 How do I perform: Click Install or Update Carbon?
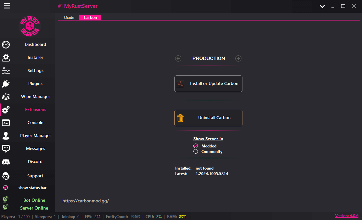(208, 84)
